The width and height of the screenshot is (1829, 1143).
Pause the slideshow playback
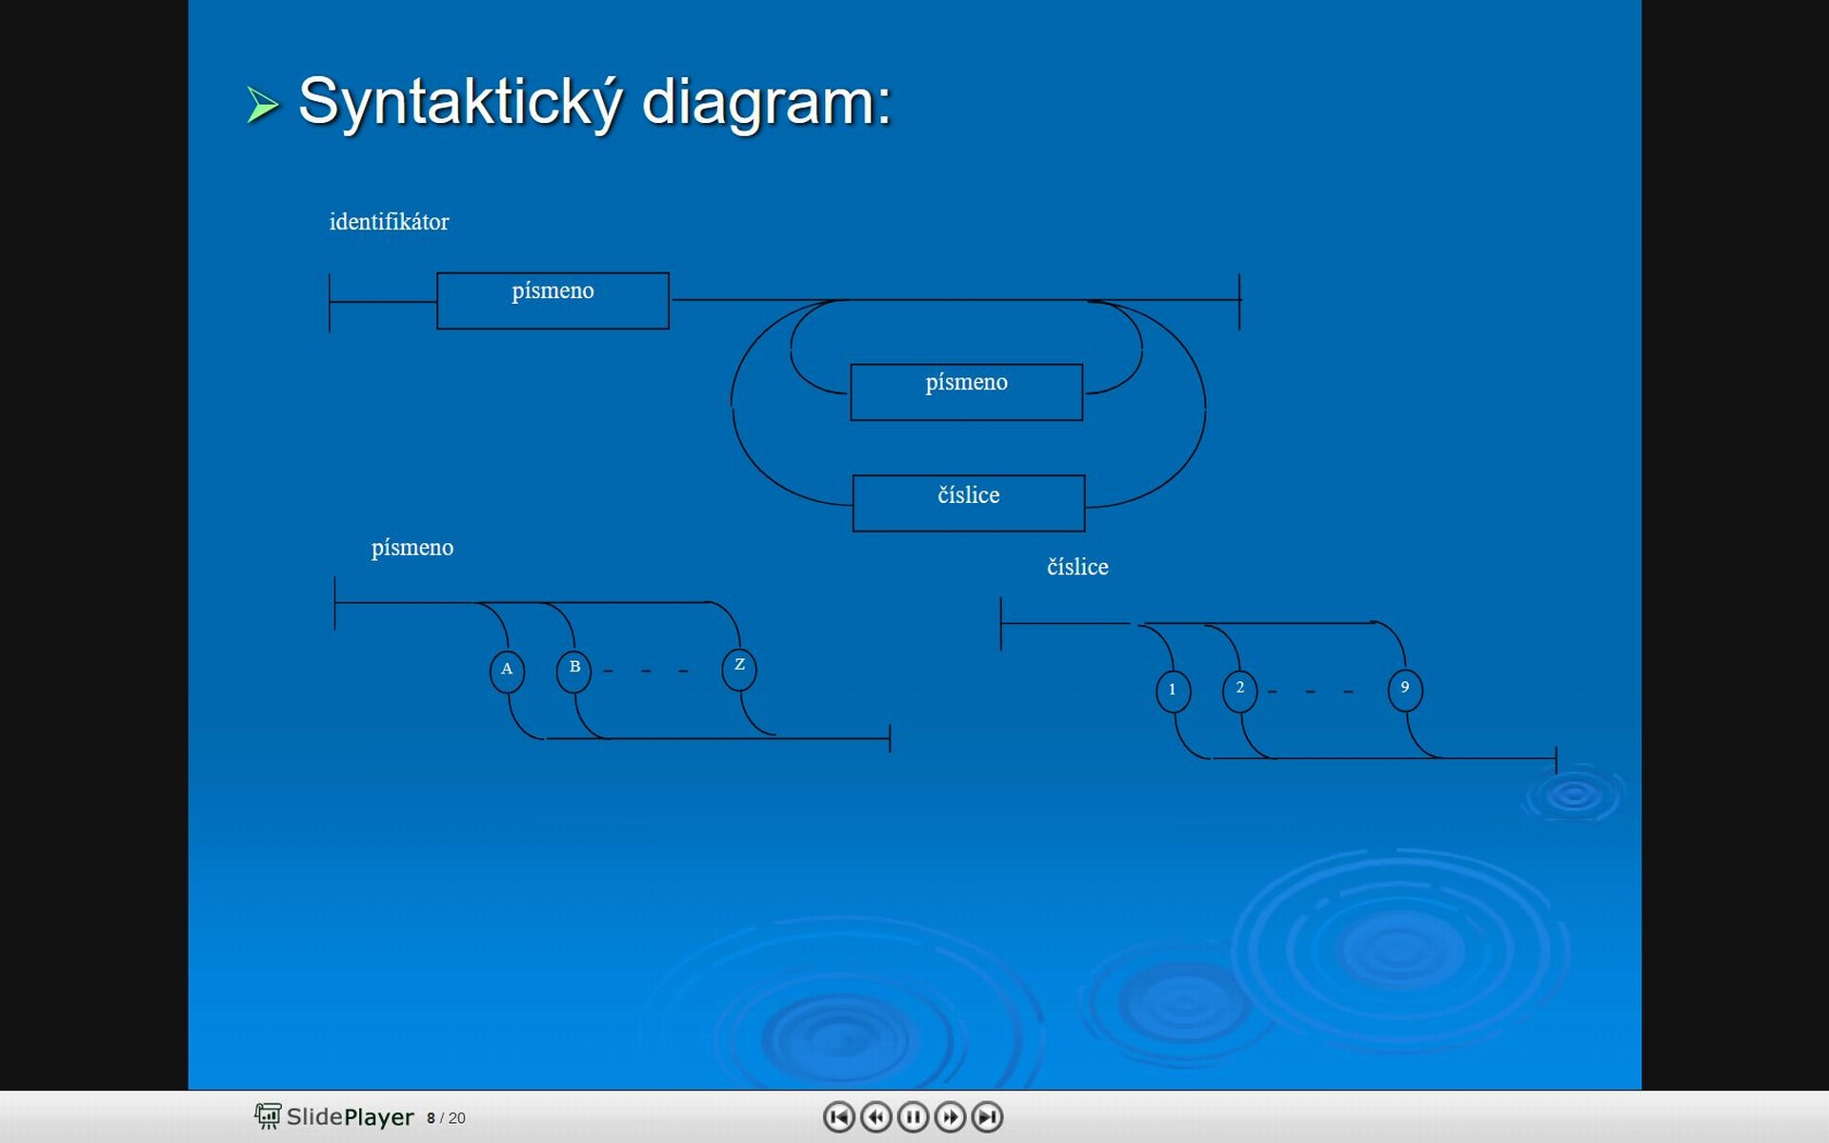tap(913, 1116)
